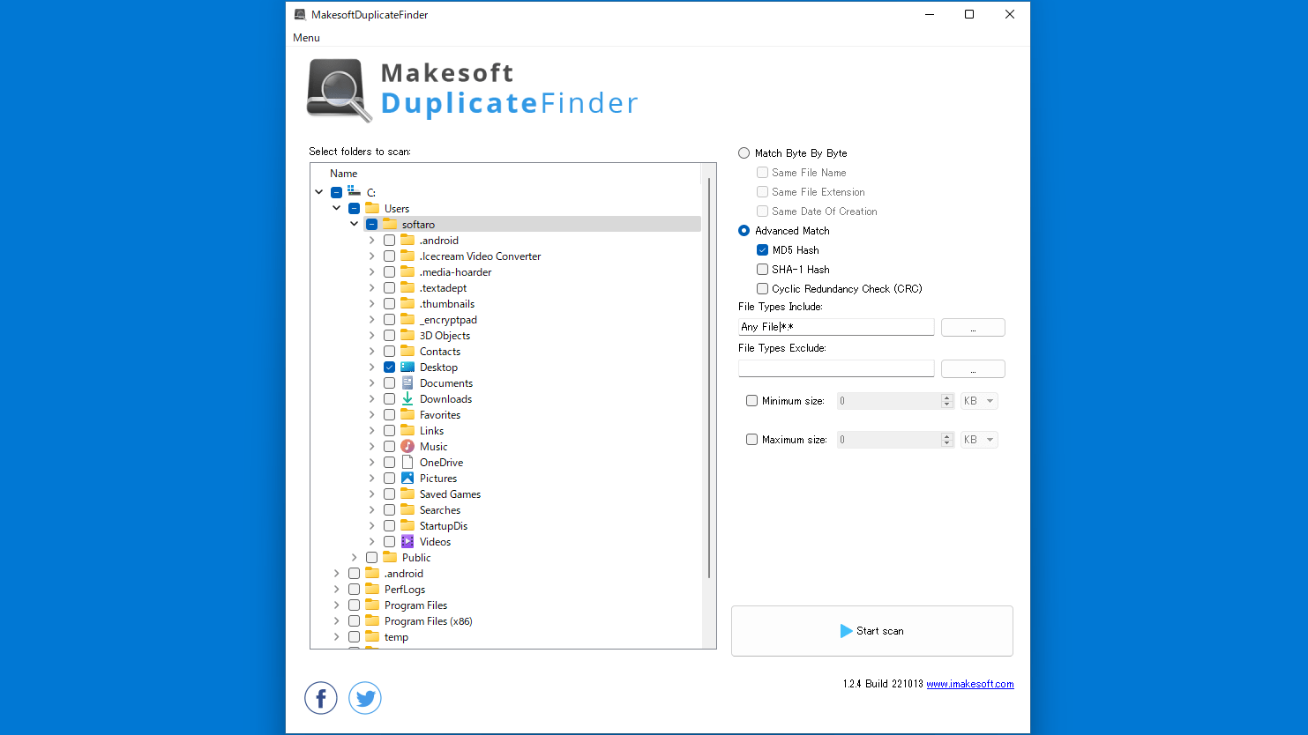The image size is (1308, 735).
Task: Check the Downloads folder checkbox
Action: [389, 398]
